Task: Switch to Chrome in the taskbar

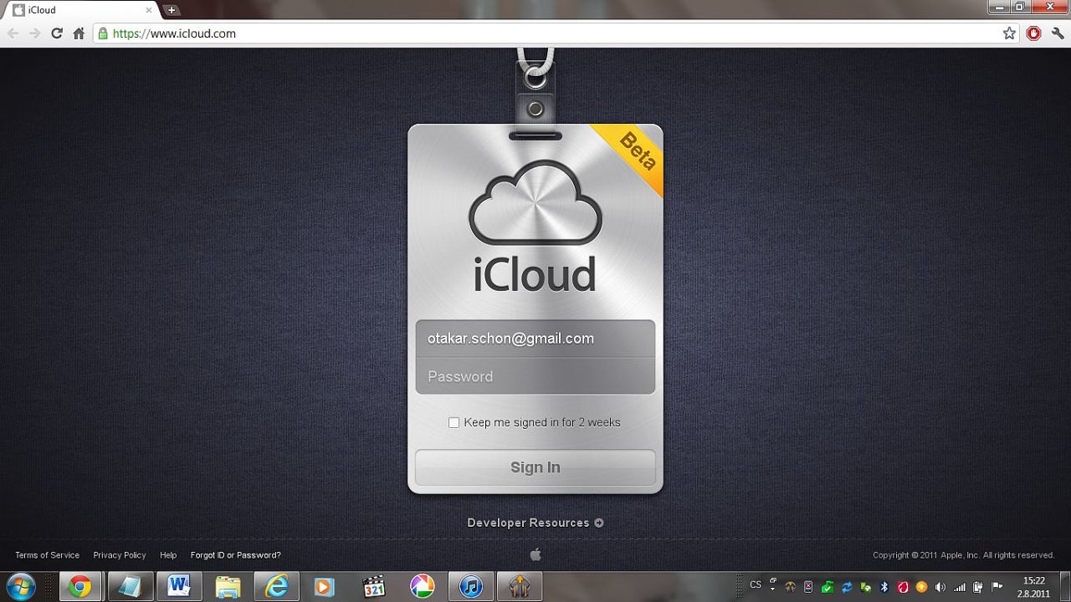Action: click(x=80, y=587)
